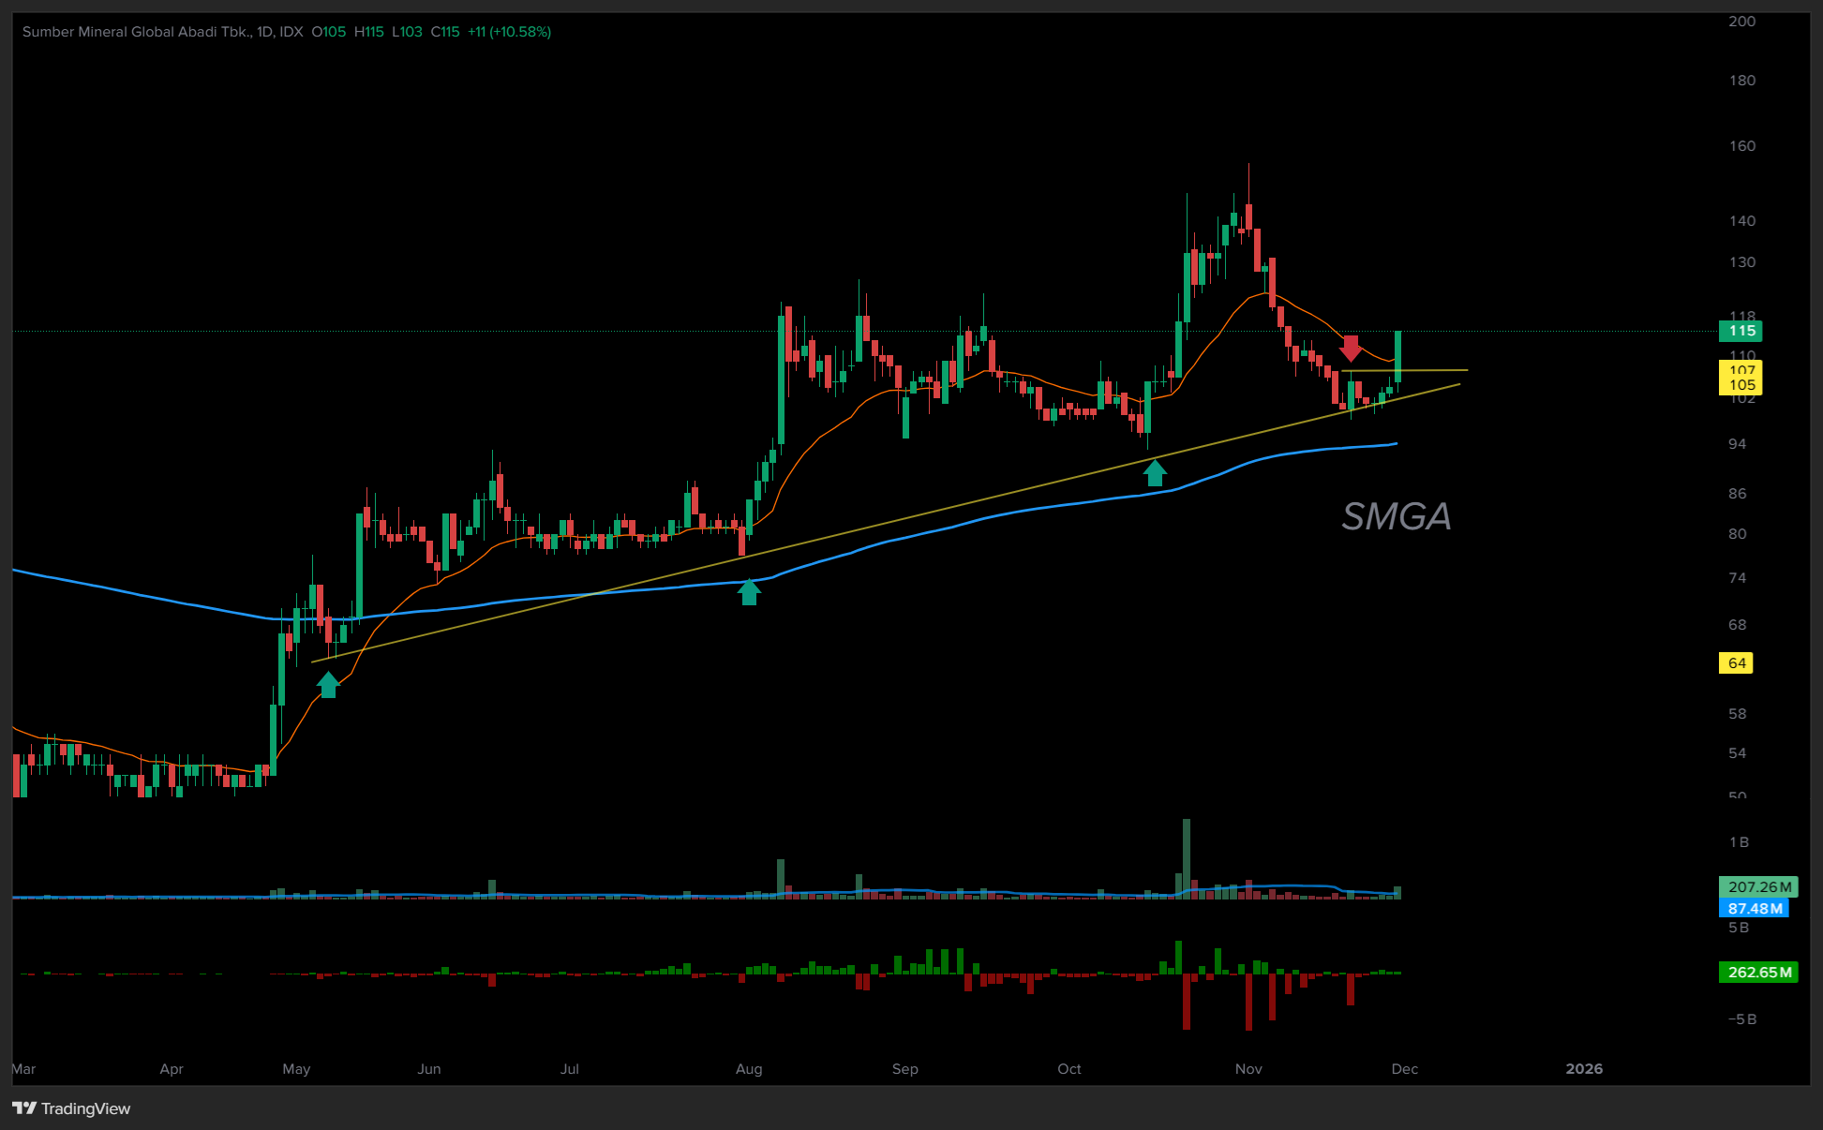Select green up arrow under May pullback
The image size is (1823, 1130).
click(x=328, y=685)
